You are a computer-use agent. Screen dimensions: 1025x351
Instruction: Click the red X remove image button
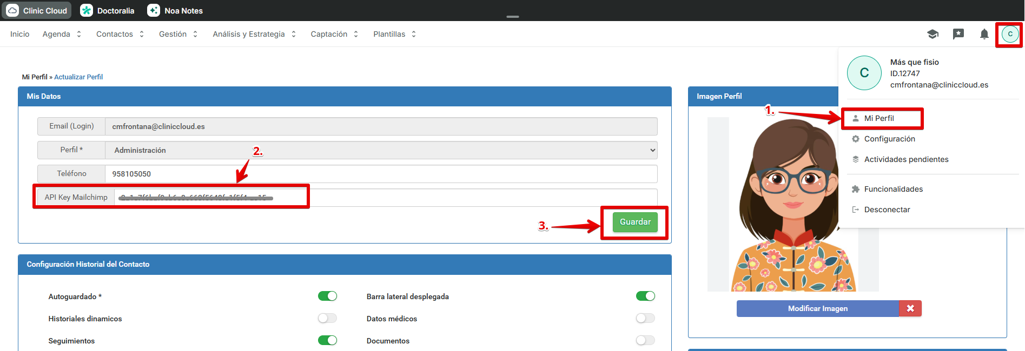[x=910, y=308]
